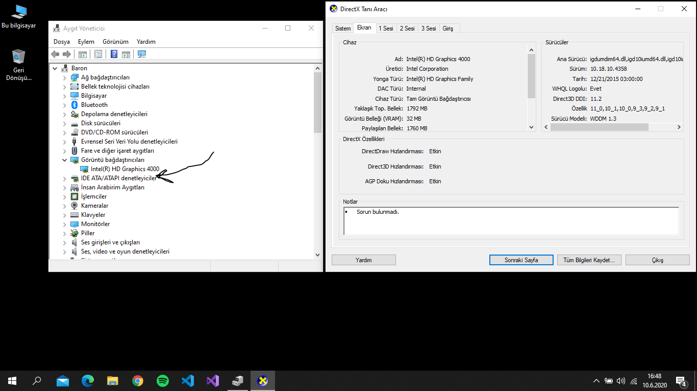Screen dimensions: 697x391
Task: Click the DirectX Tanı Aracı taskbar icon
Action: [263, 380]
